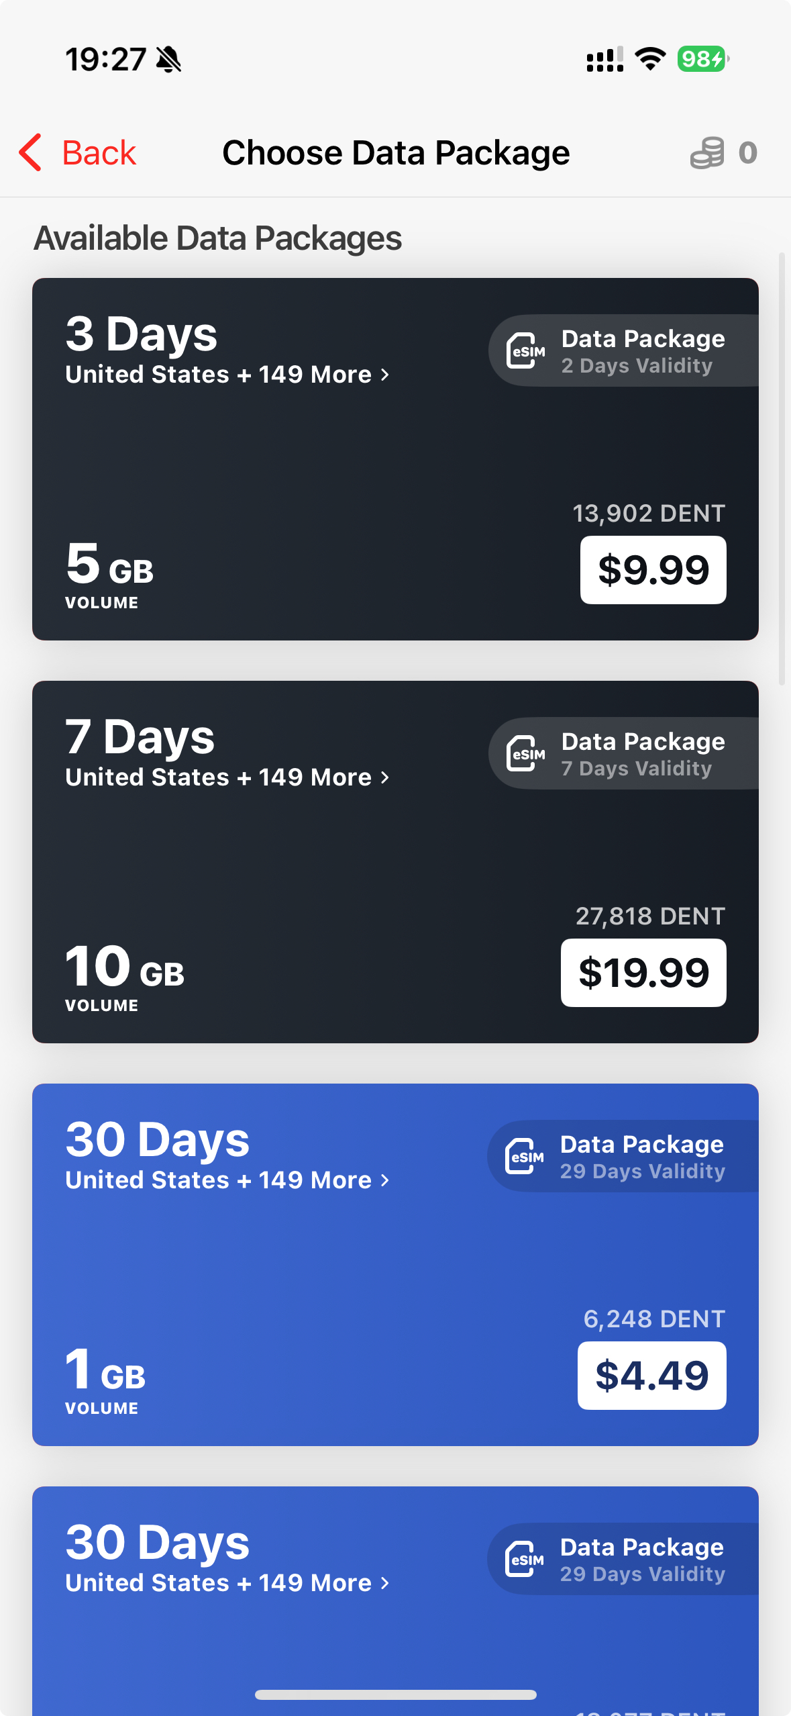Expand countries list for 3 Days package
This screenshot has height=1716, width=791.
(227, 375)
